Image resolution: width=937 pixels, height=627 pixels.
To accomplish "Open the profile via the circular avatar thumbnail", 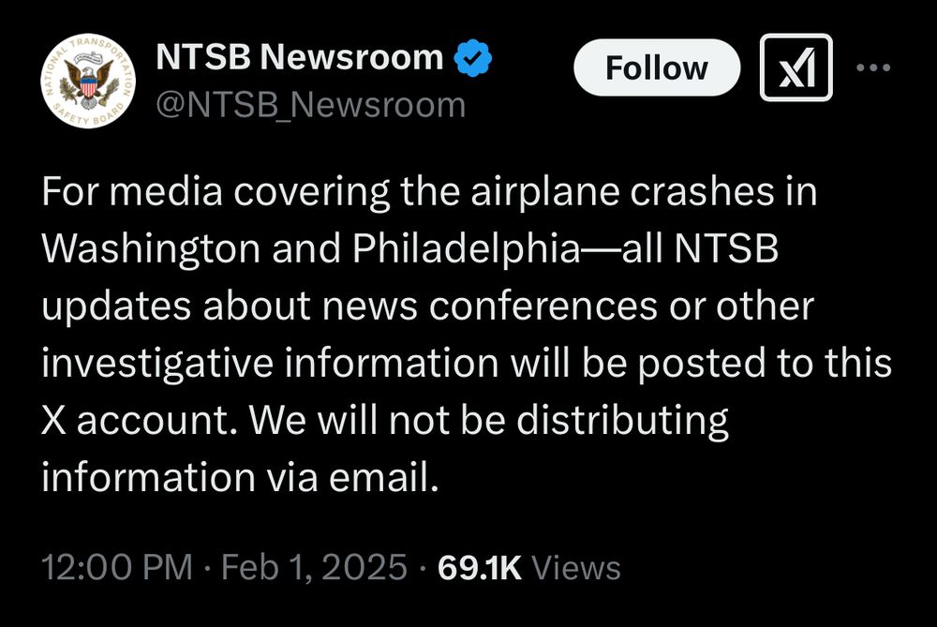I will 86,80.
